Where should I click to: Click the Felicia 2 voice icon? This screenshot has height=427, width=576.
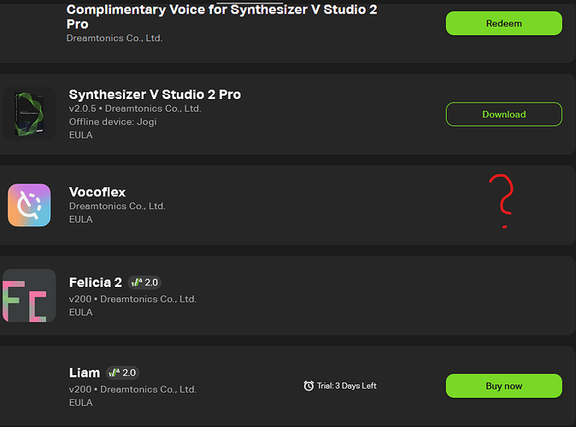tap(29, 295)
